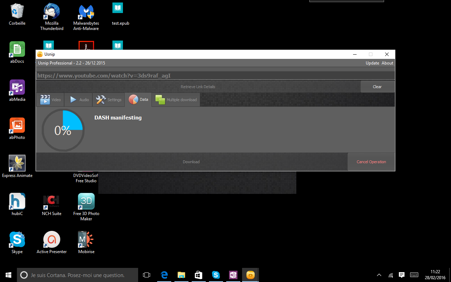The height and width of the screenshot is (282, 451).
Task: Open the Action Center notifications icon
Action: tap(401, 275)
